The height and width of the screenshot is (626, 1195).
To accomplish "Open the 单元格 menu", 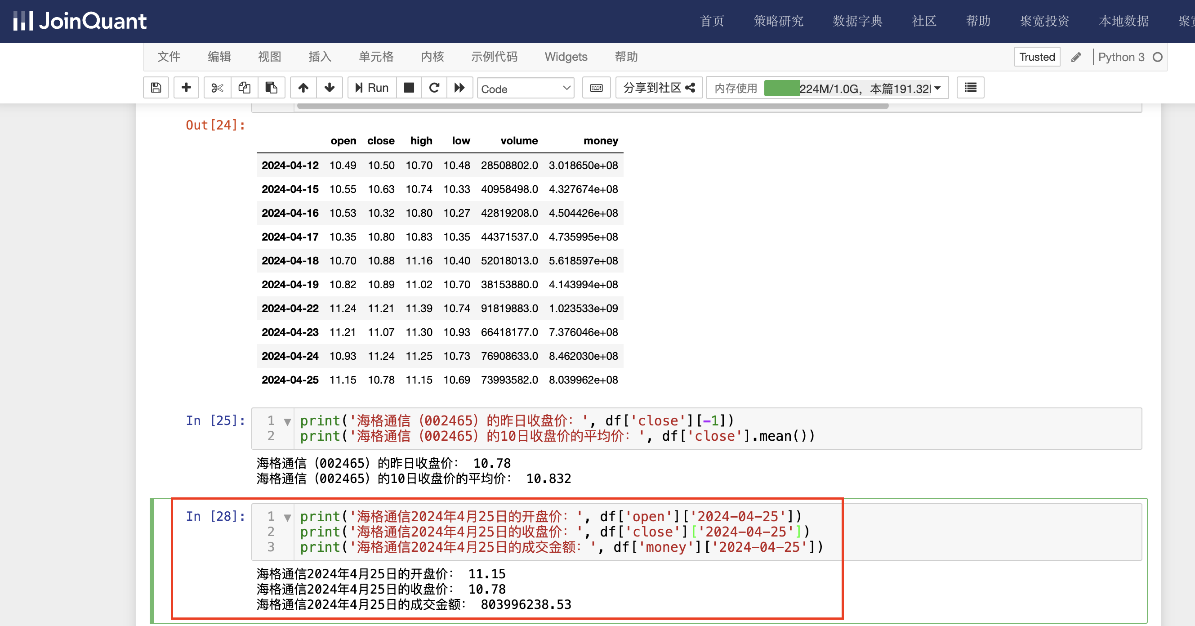I will pos(376,57).
